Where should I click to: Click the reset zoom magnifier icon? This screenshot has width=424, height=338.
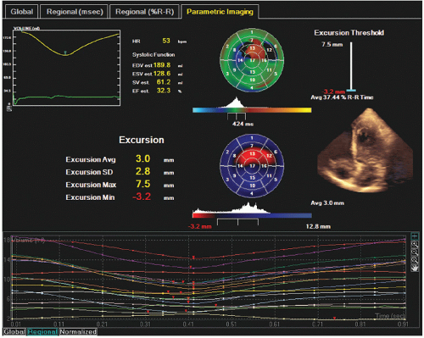[x=415, y=260]
